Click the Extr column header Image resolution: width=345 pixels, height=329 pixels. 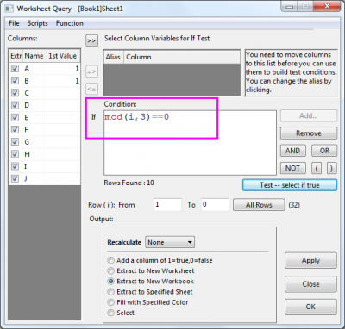pos(16,56)
